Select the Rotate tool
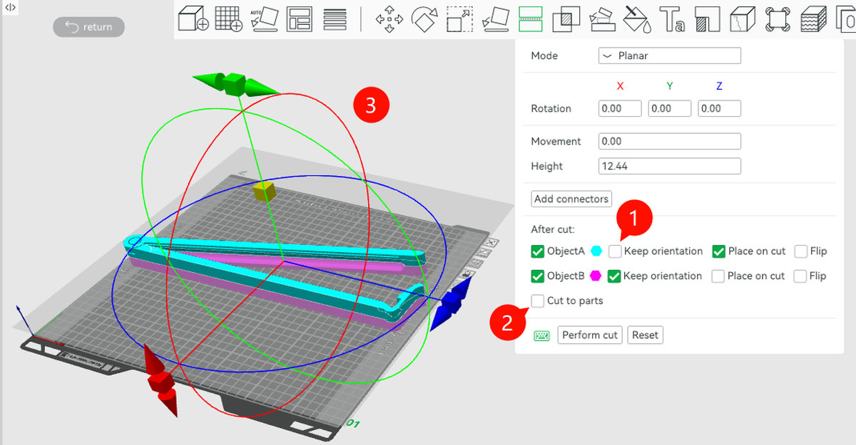Viewport: 856px width, 445px height. (425, 19)
